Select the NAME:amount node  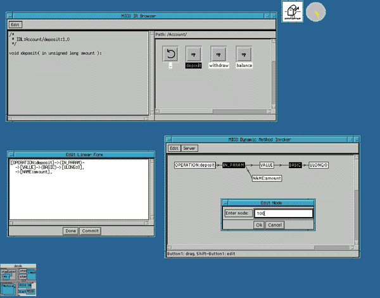(x=266, y=178)
